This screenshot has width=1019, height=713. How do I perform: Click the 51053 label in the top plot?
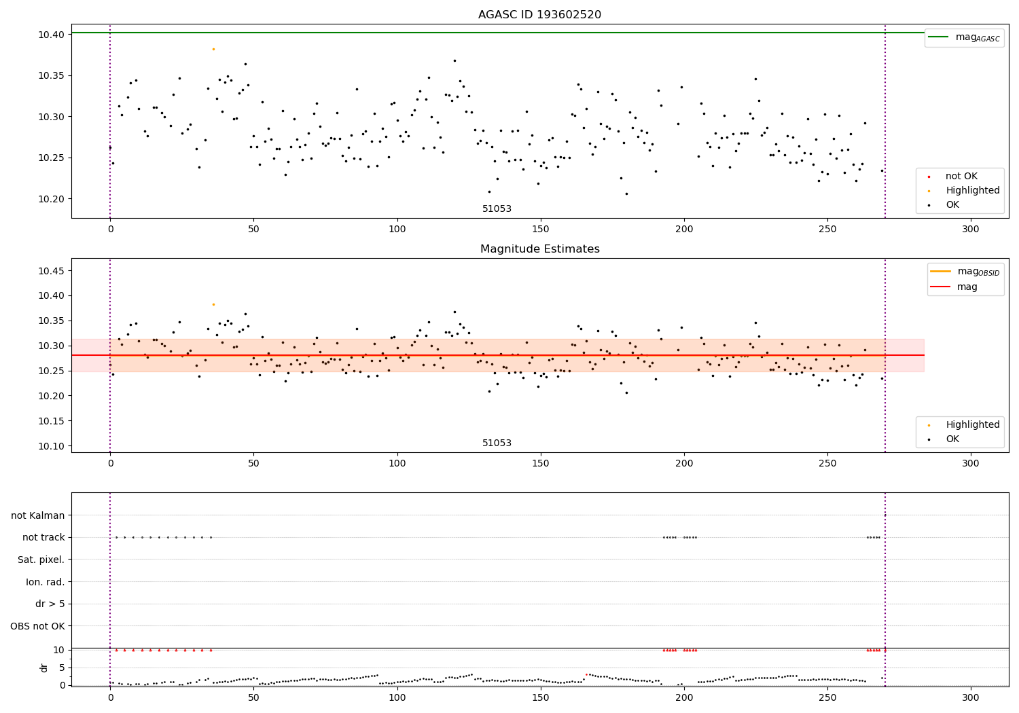point(497,209)
